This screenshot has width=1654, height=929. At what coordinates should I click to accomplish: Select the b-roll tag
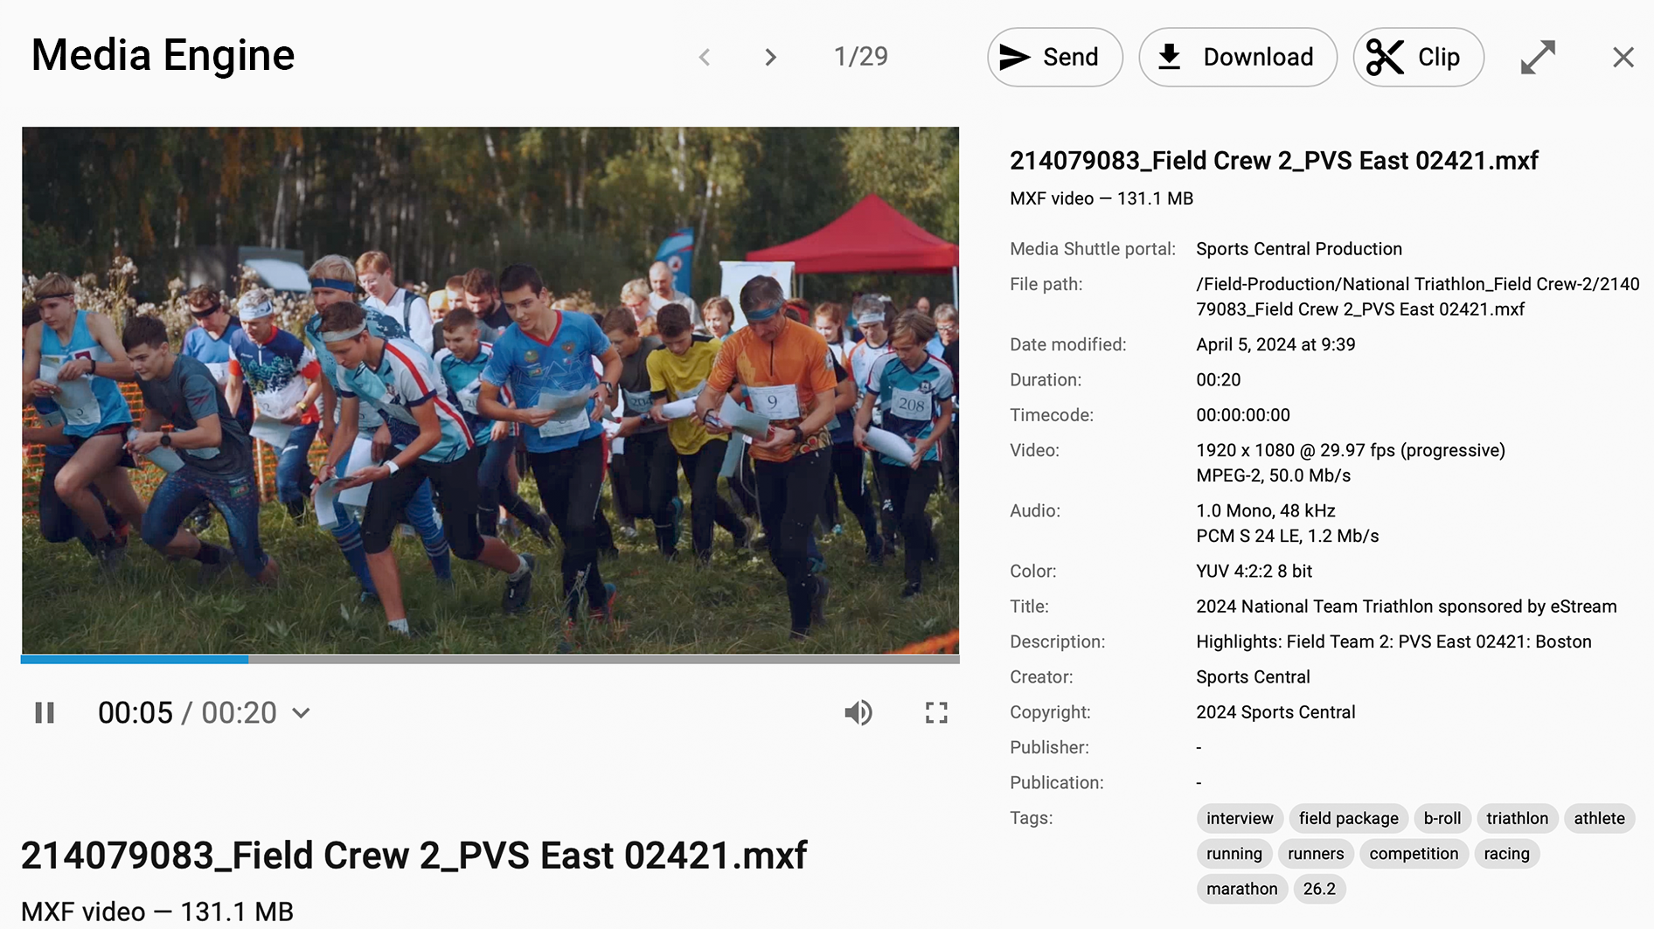[1442, 818]
